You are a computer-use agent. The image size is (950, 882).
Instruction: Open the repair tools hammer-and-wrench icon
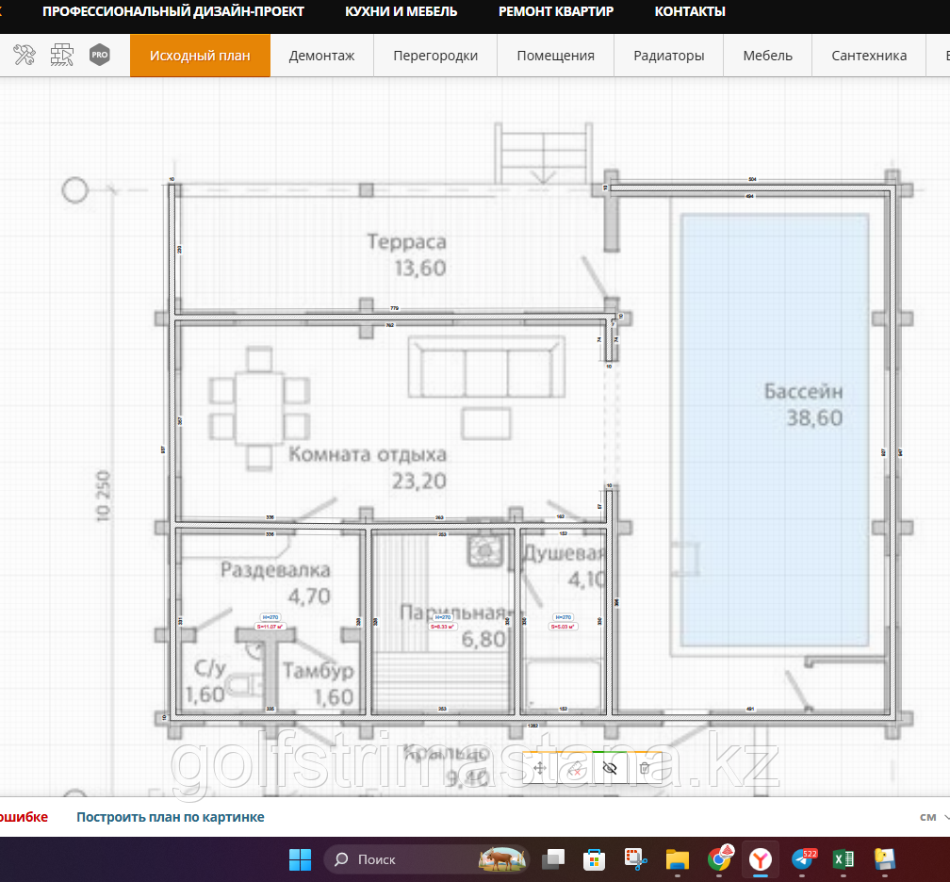point(25,56)
